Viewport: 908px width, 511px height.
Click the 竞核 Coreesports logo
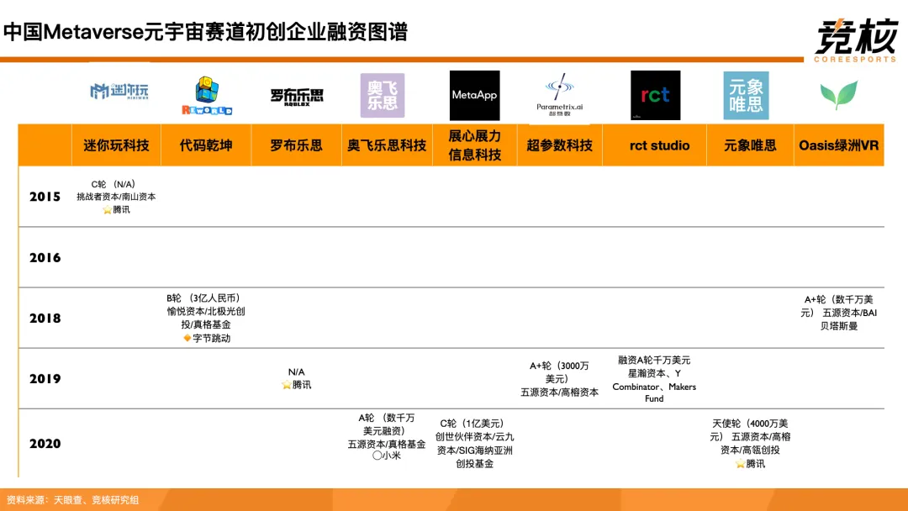click(x=856, y=40)
